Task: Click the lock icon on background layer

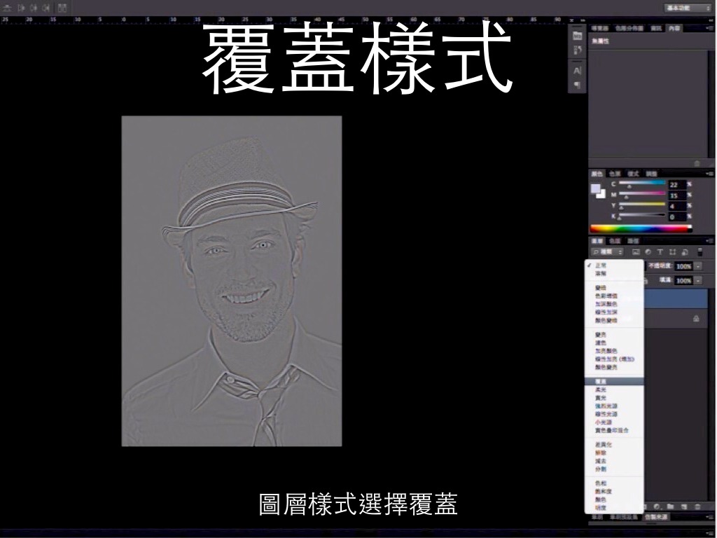Action: [x=696, y=318]
